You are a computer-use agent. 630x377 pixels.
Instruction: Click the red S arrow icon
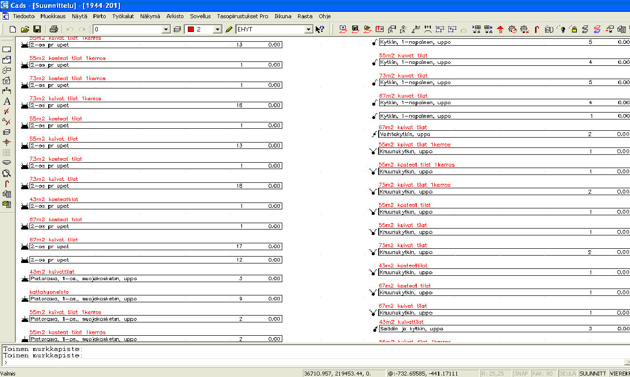click(x=501, y=29)
